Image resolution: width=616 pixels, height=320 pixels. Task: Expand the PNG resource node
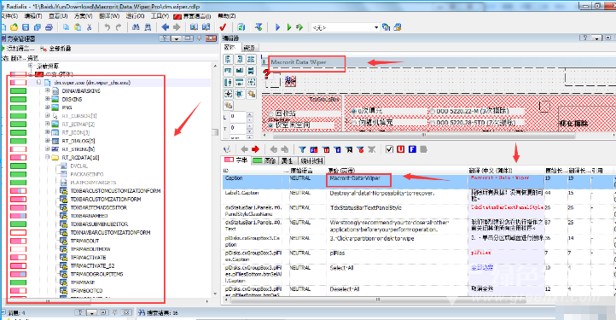coord(47,108)
